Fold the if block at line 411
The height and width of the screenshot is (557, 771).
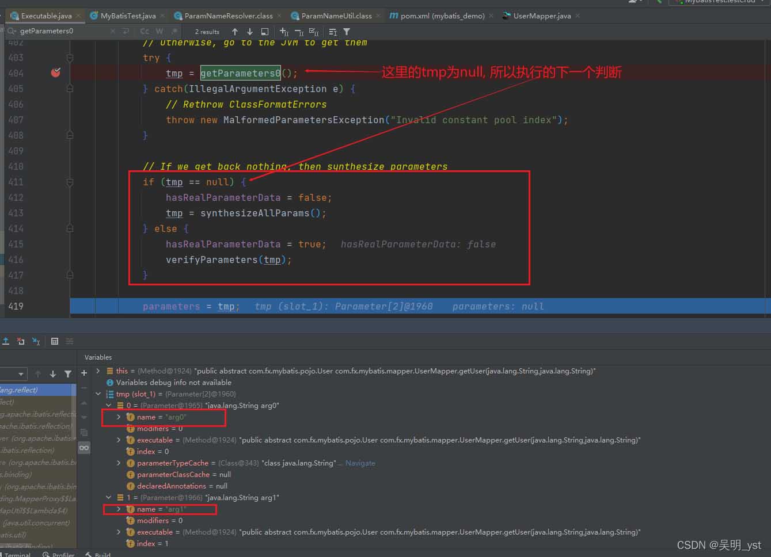click(x=70, y=182)
